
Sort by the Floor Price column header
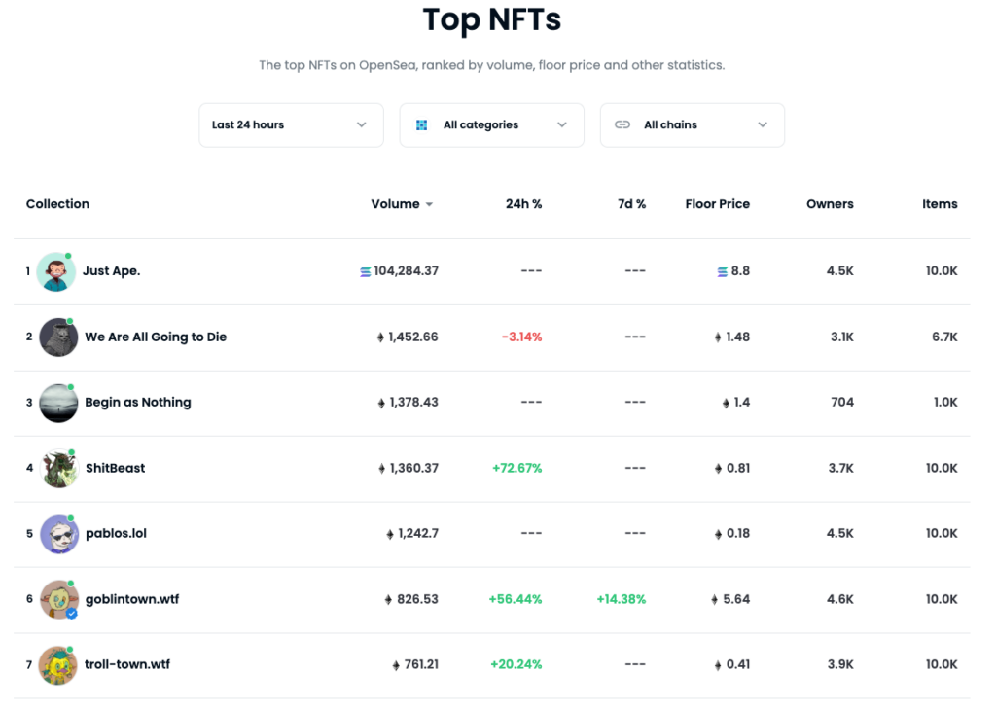pos(717,204)
